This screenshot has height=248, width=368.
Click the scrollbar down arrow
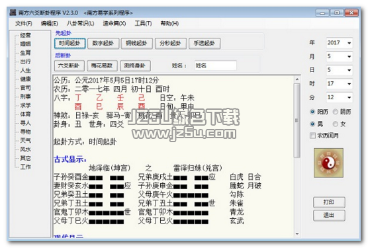(297, 233)
